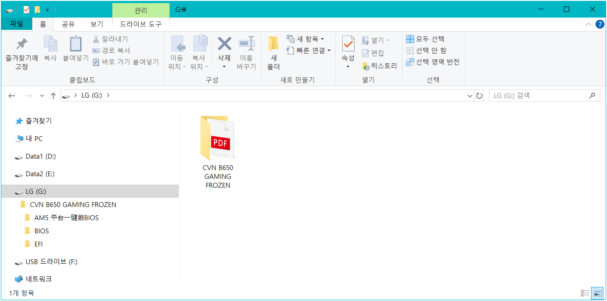Image resolution: width=607 pixels, height=301 pixels.
Task: Click the 삭제 (Delete) X icon
Action: click(225, 44)
